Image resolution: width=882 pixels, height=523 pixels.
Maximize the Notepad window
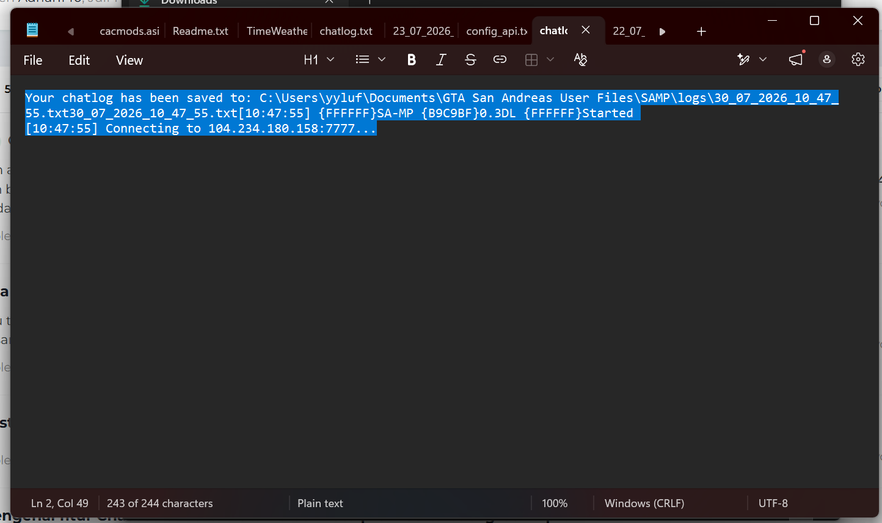[x=814, y=21]
